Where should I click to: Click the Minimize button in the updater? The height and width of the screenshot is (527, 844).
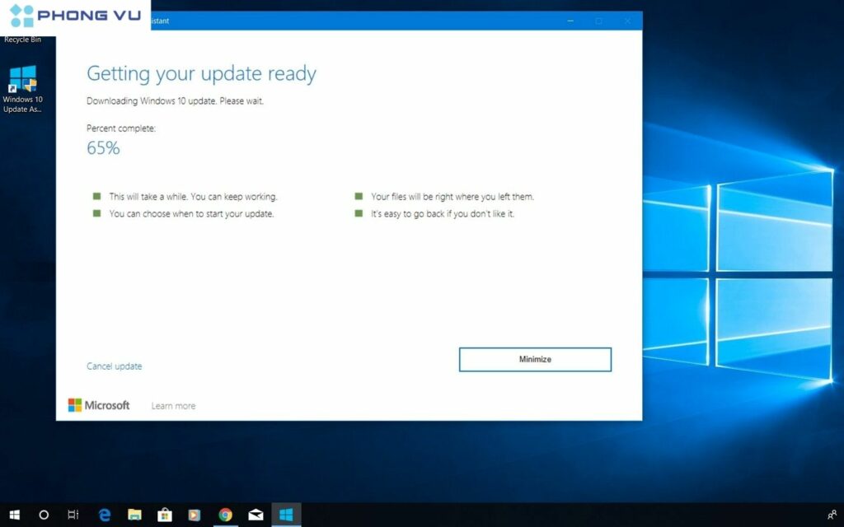(534, 359)
